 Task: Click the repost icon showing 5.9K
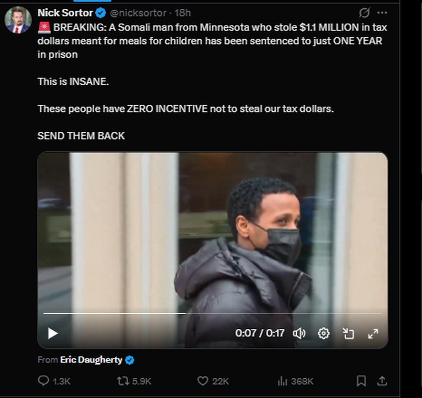point(123,381)
